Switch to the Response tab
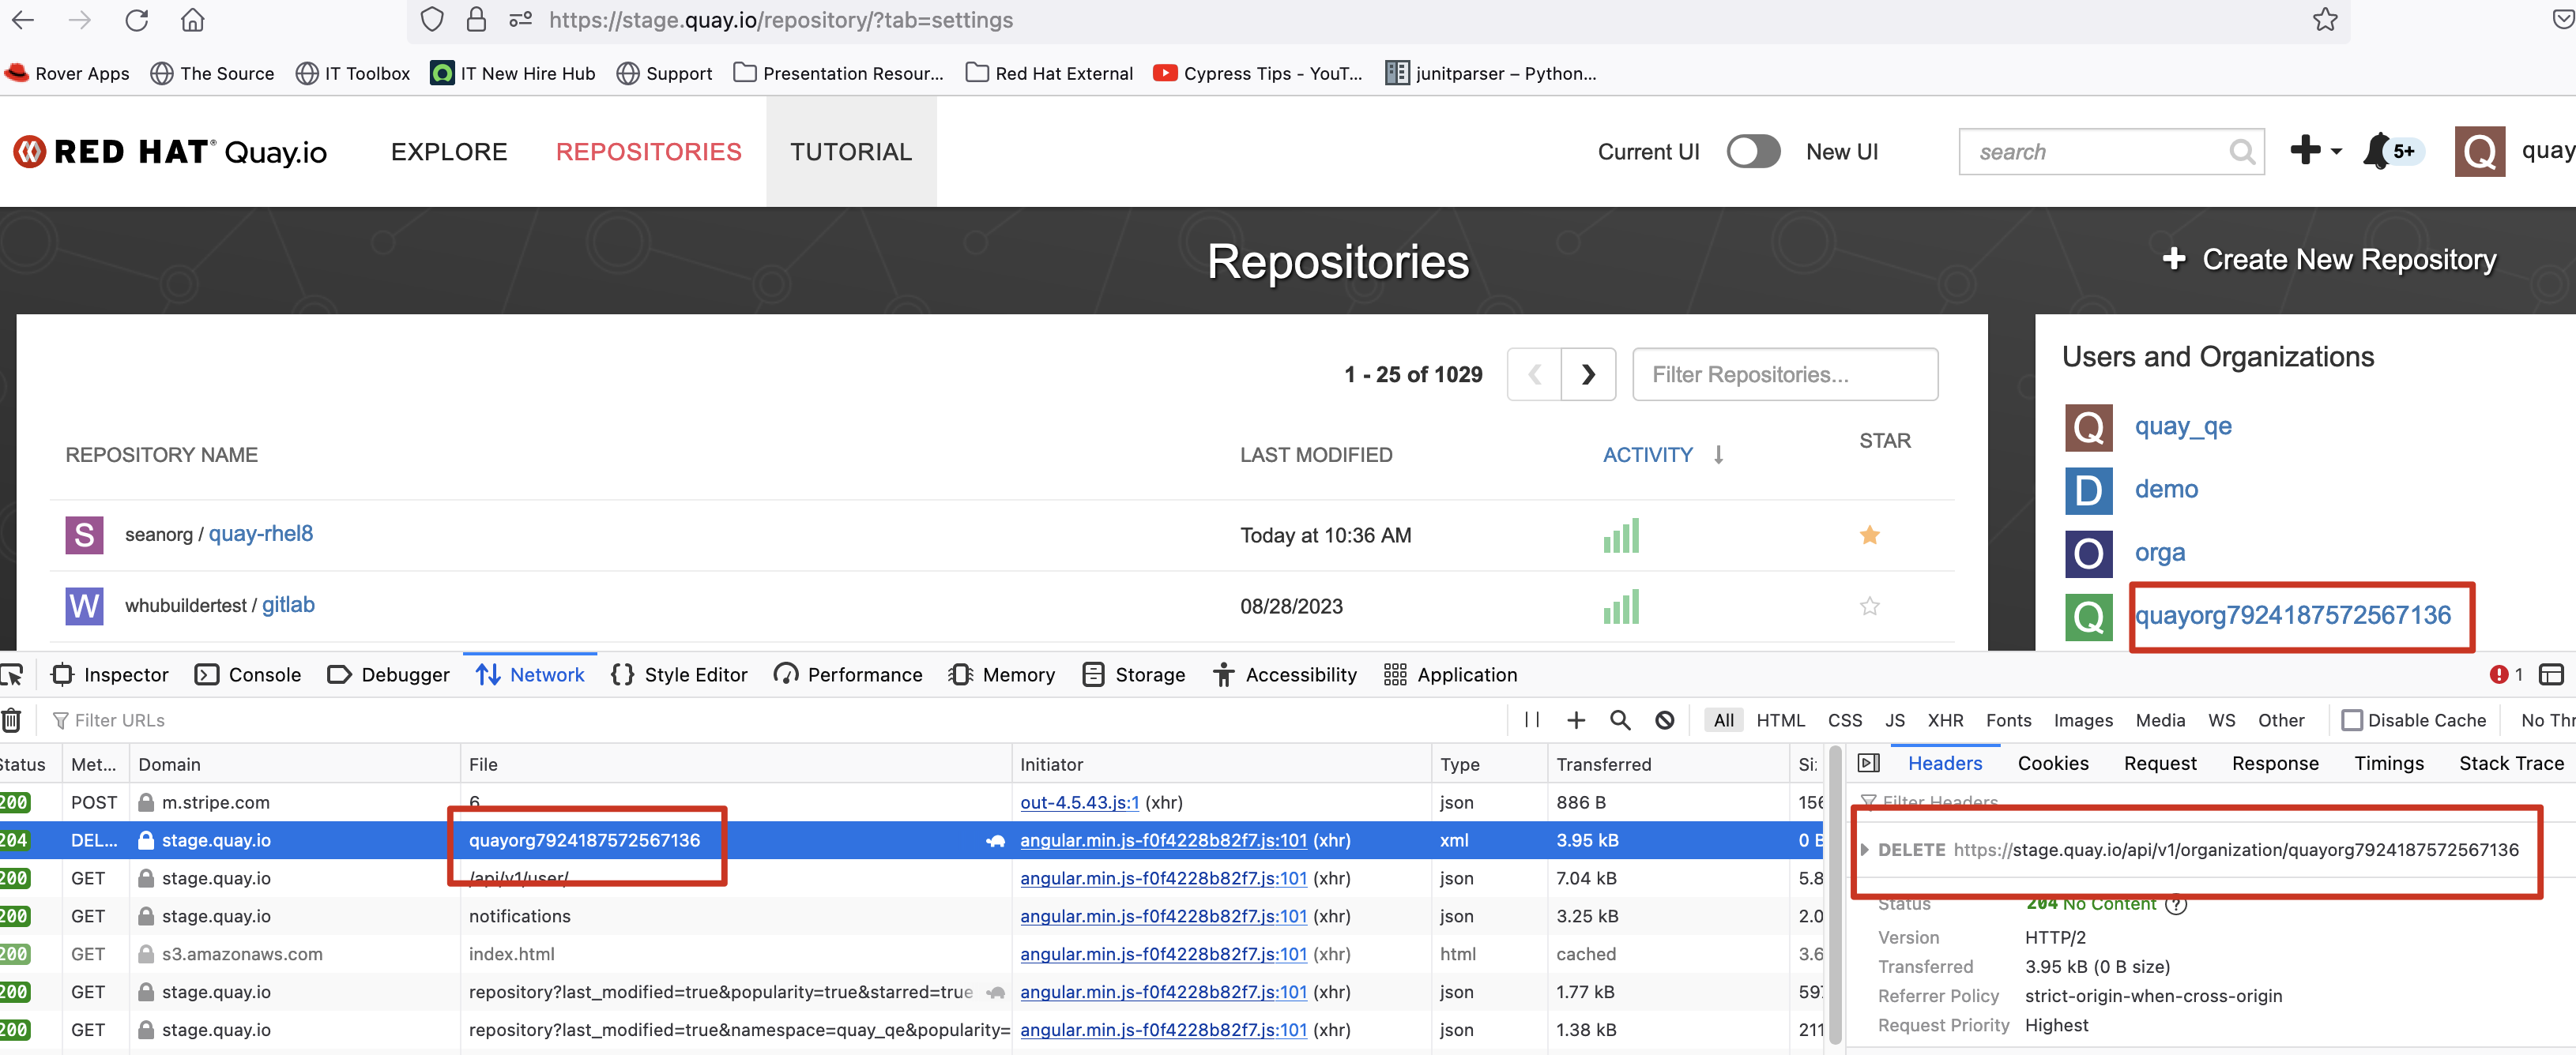 click(2274, 764)
